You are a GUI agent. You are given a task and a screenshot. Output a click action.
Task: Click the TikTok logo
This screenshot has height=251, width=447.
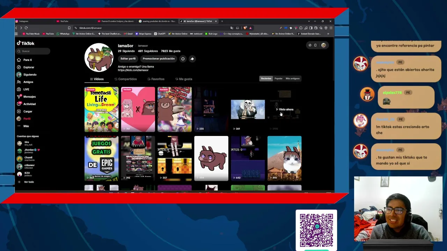[25, 43]
